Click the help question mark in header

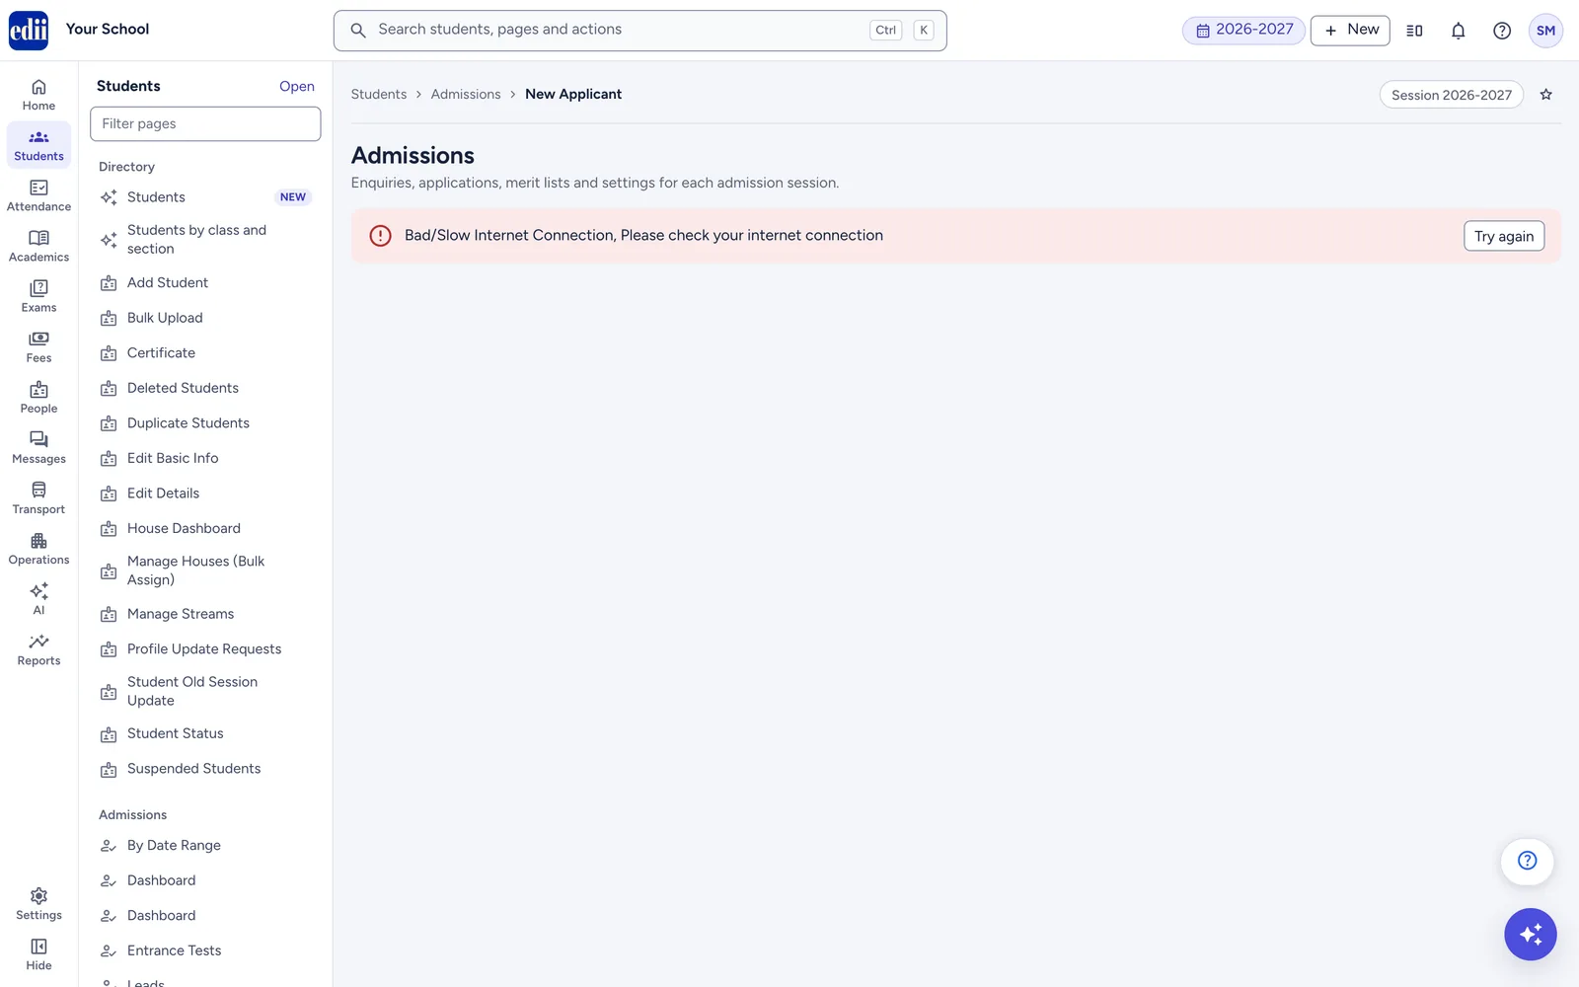tap(1501, 31)
